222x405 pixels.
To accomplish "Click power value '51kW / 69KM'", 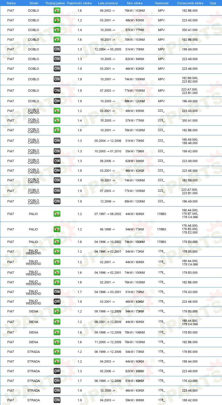I will point(135,381).
